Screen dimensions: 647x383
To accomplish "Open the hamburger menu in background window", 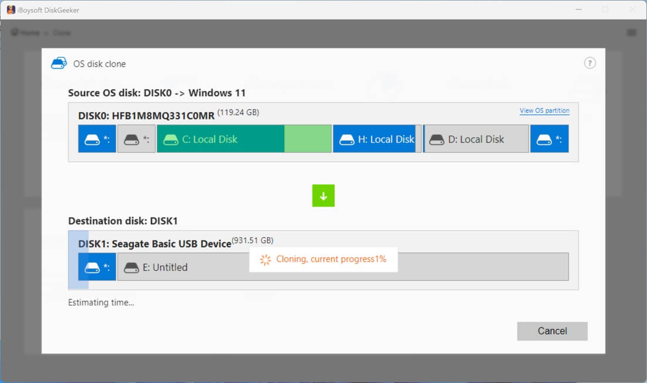I will [x=631, y=33].
